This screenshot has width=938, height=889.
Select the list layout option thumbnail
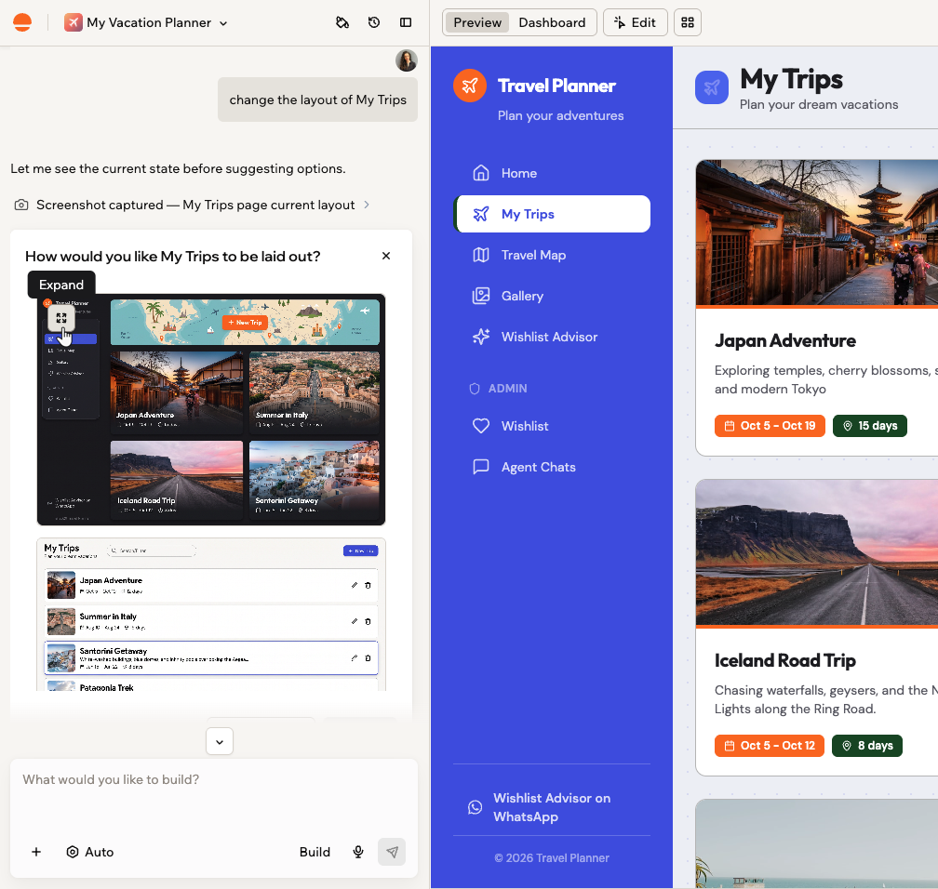click(211, 615)
